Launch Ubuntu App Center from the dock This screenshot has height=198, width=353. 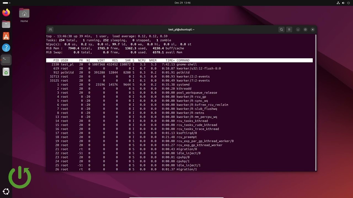pos(6,36)
